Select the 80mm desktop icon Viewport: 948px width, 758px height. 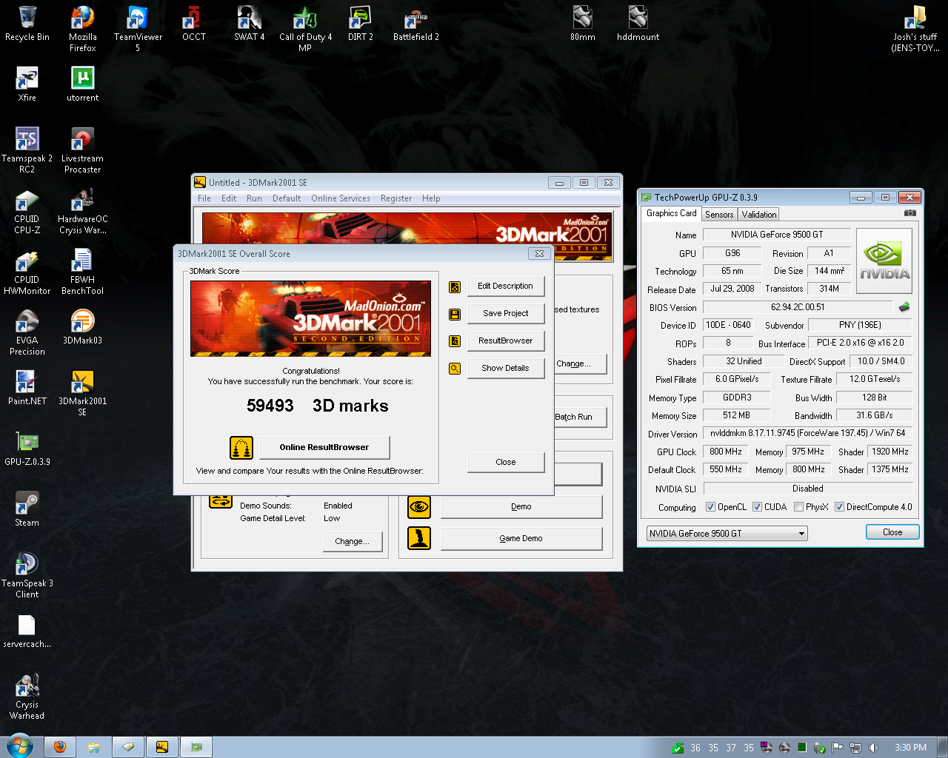point(583,24)
